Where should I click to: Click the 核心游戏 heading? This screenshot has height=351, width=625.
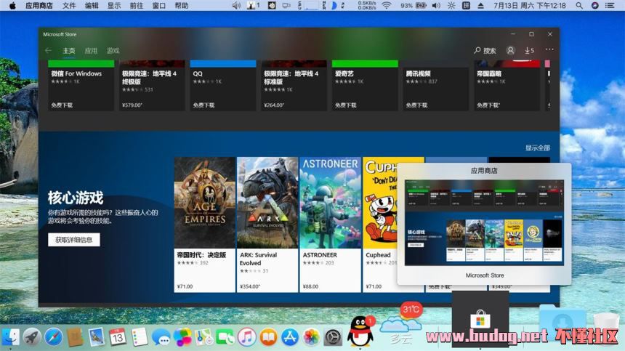(x=76, y=198)
